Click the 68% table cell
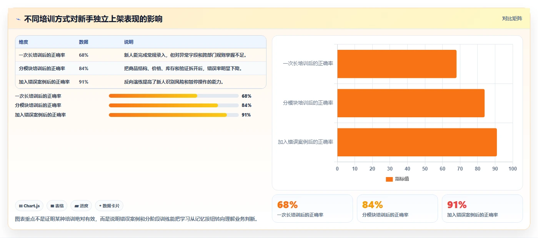 click(83, 55)
